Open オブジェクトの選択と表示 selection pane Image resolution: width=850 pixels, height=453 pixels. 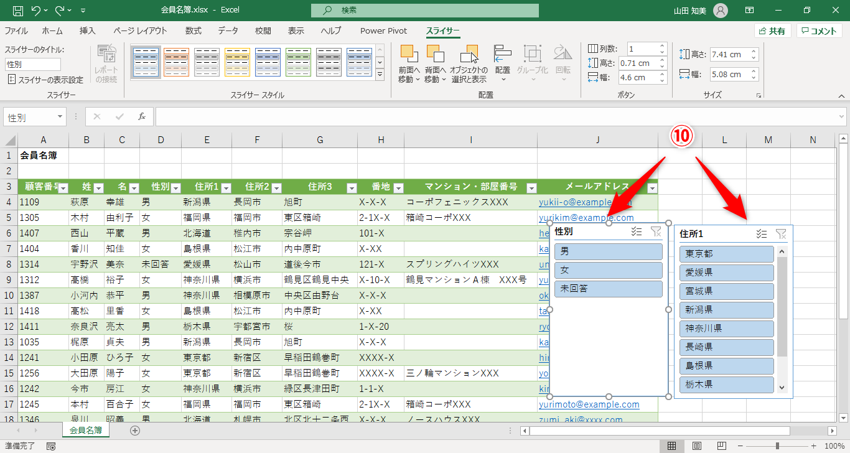(x=469, y=64)
